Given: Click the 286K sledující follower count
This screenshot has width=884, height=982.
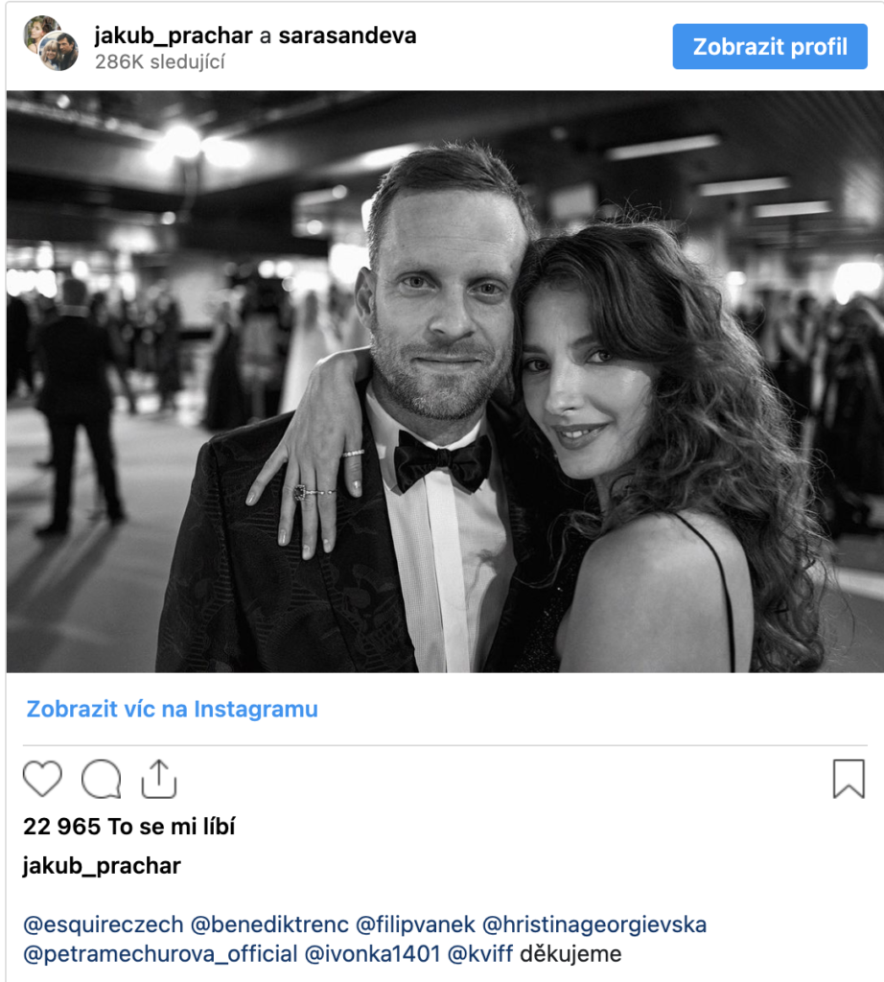Looking at the screenshot, I should click(x=160, y=61).
